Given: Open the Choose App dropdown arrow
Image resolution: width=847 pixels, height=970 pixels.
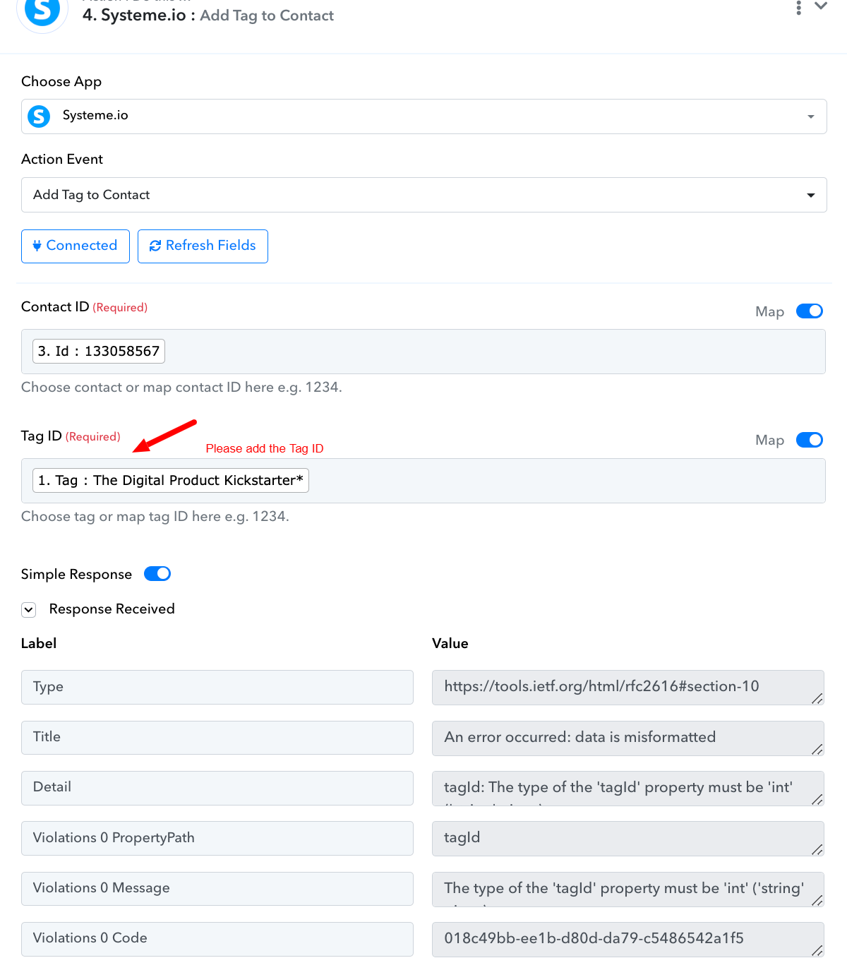Looking at the screenshot, I should pyautogui.click(x=811, y=116).
